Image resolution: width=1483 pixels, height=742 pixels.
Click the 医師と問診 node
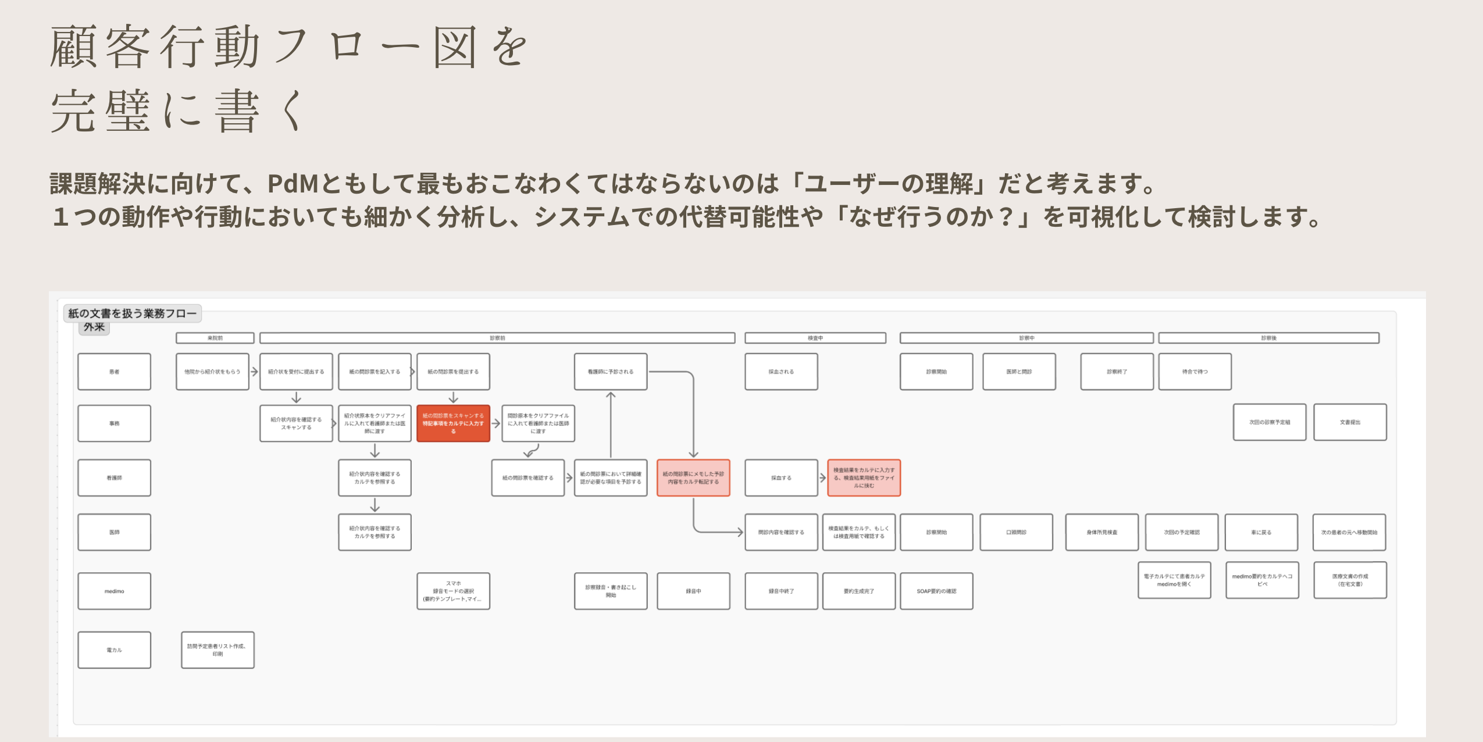point(1018,372)
